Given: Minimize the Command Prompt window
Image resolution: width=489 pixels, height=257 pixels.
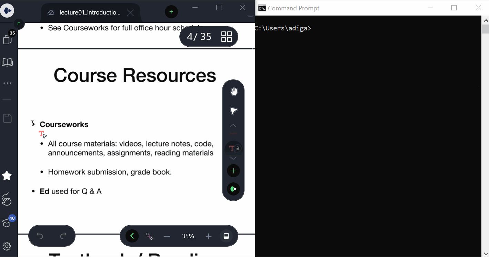Looking at the screenshot, I should [x=430, y=8].
